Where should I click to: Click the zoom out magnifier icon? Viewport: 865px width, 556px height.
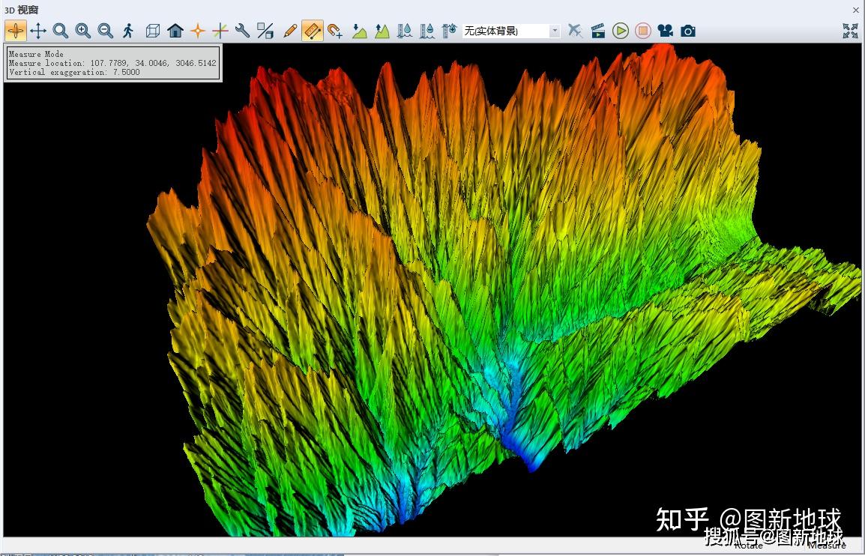(106, 30)
